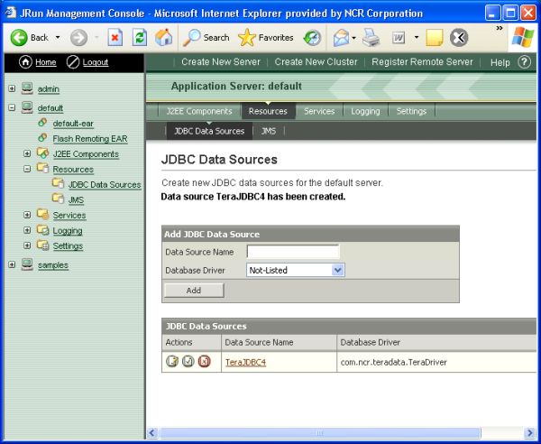
Task: Open Favorites star toolbar button
Action: tap(265, 37)
